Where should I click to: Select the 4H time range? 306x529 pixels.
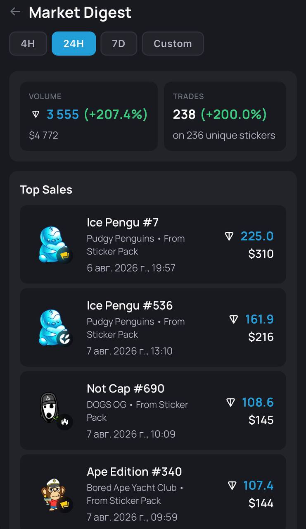click(x=28, y=43)
